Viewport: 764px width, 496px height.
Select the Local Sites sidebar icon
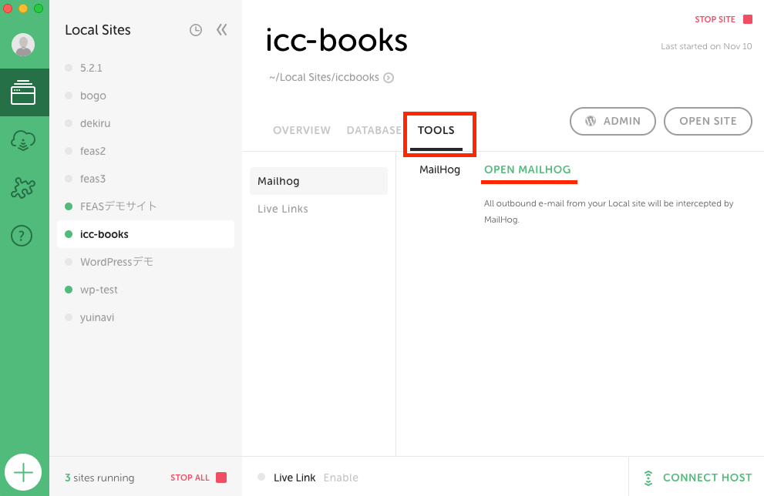(23, 92)
